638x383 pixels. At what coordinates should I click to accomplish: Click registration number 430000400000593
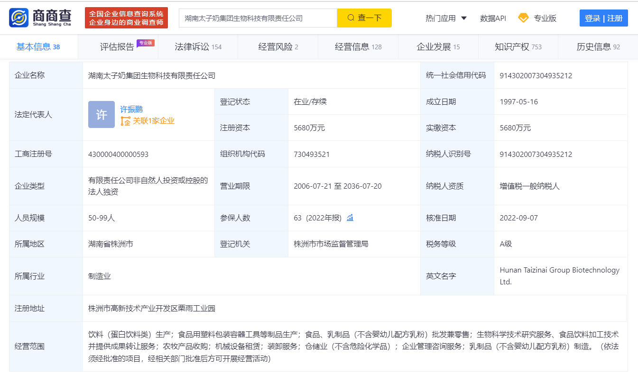pos(118,154)
